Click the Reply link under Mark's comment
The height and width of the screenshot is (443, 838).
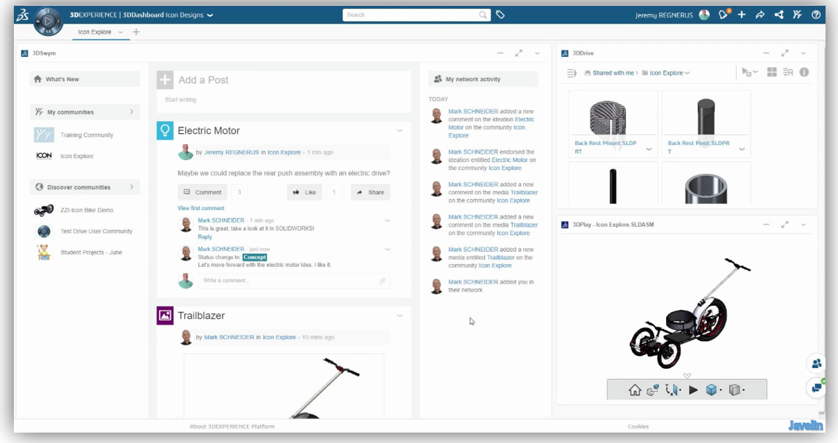(x=205, y=237)
